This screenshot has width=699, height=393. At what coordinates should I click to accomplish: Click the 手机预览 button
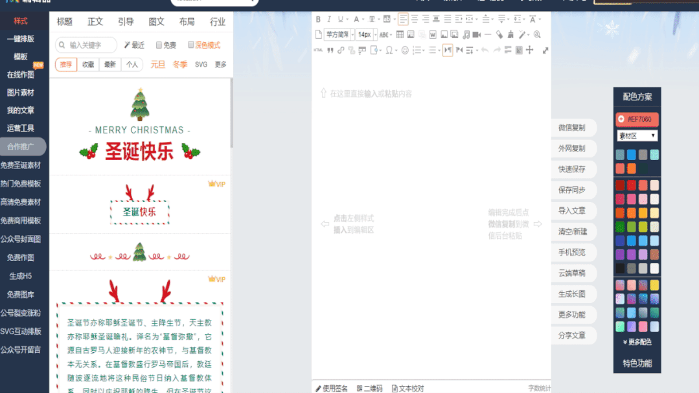click(x=573, y=253)
